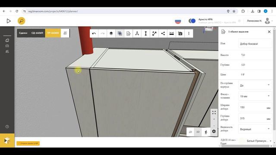Select the vertical dimension I-beam tool
The image size is (276, 155).
[146, 34]
